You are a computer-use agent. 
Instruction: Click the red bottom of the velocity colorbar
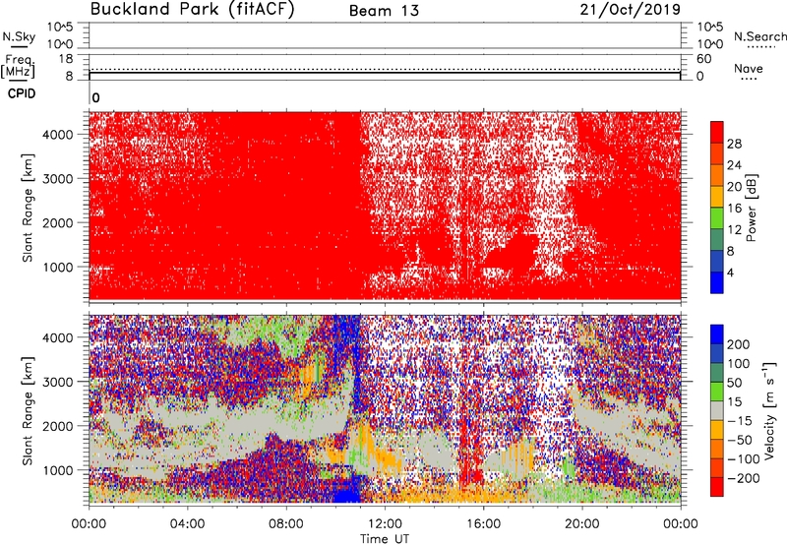click(x=717, y=487)
